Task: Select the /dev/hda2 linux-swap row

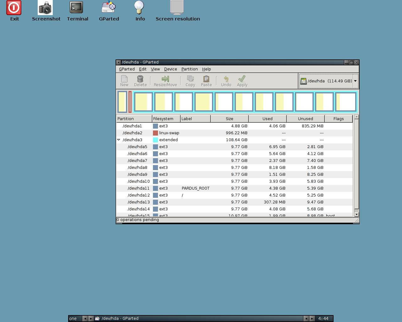Action: tap(235, 133)
